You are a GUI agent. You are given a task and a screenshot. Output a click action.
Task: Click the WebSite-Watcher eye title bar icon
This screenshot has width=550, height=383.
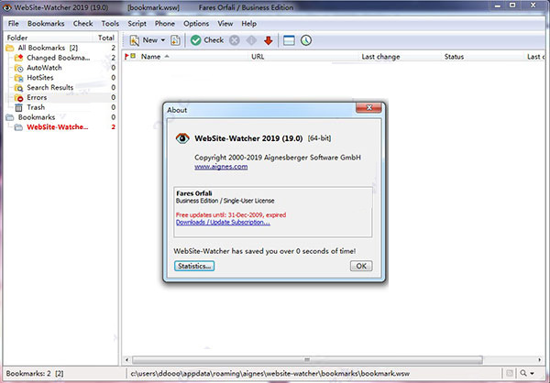point(6,7)
